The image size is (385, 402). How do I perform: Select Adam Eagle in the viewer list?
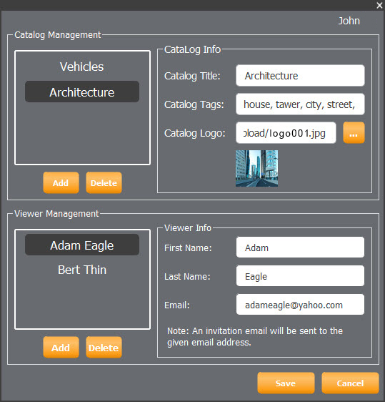tap(82, 245)
